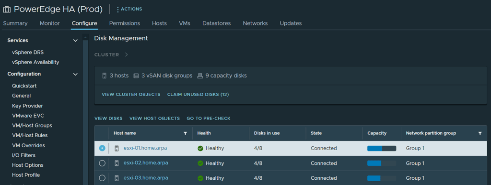Open the esxi-02.home.arpa host link
Image resolution: width=491 pixels, height=185 pixels.
(146, 163)
